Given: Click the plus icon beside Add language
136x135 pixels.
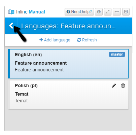Looking at the screenshot, I should tap(41, 40).
